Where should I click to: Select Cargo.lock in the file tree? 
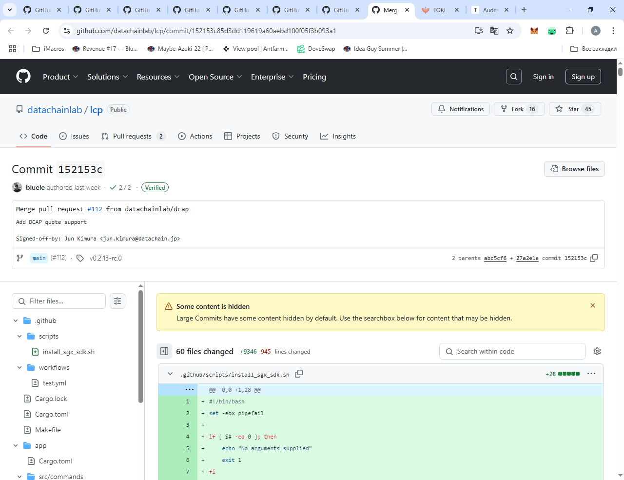(x=51, y=399)
